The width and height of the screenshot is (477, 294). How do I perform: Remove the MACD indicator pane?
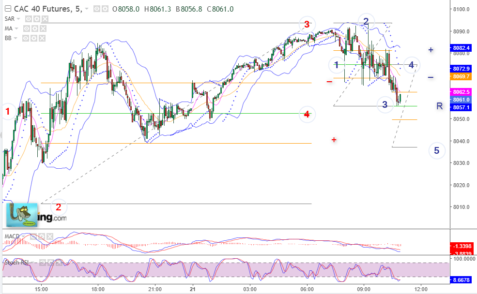[x=50, y=236]
